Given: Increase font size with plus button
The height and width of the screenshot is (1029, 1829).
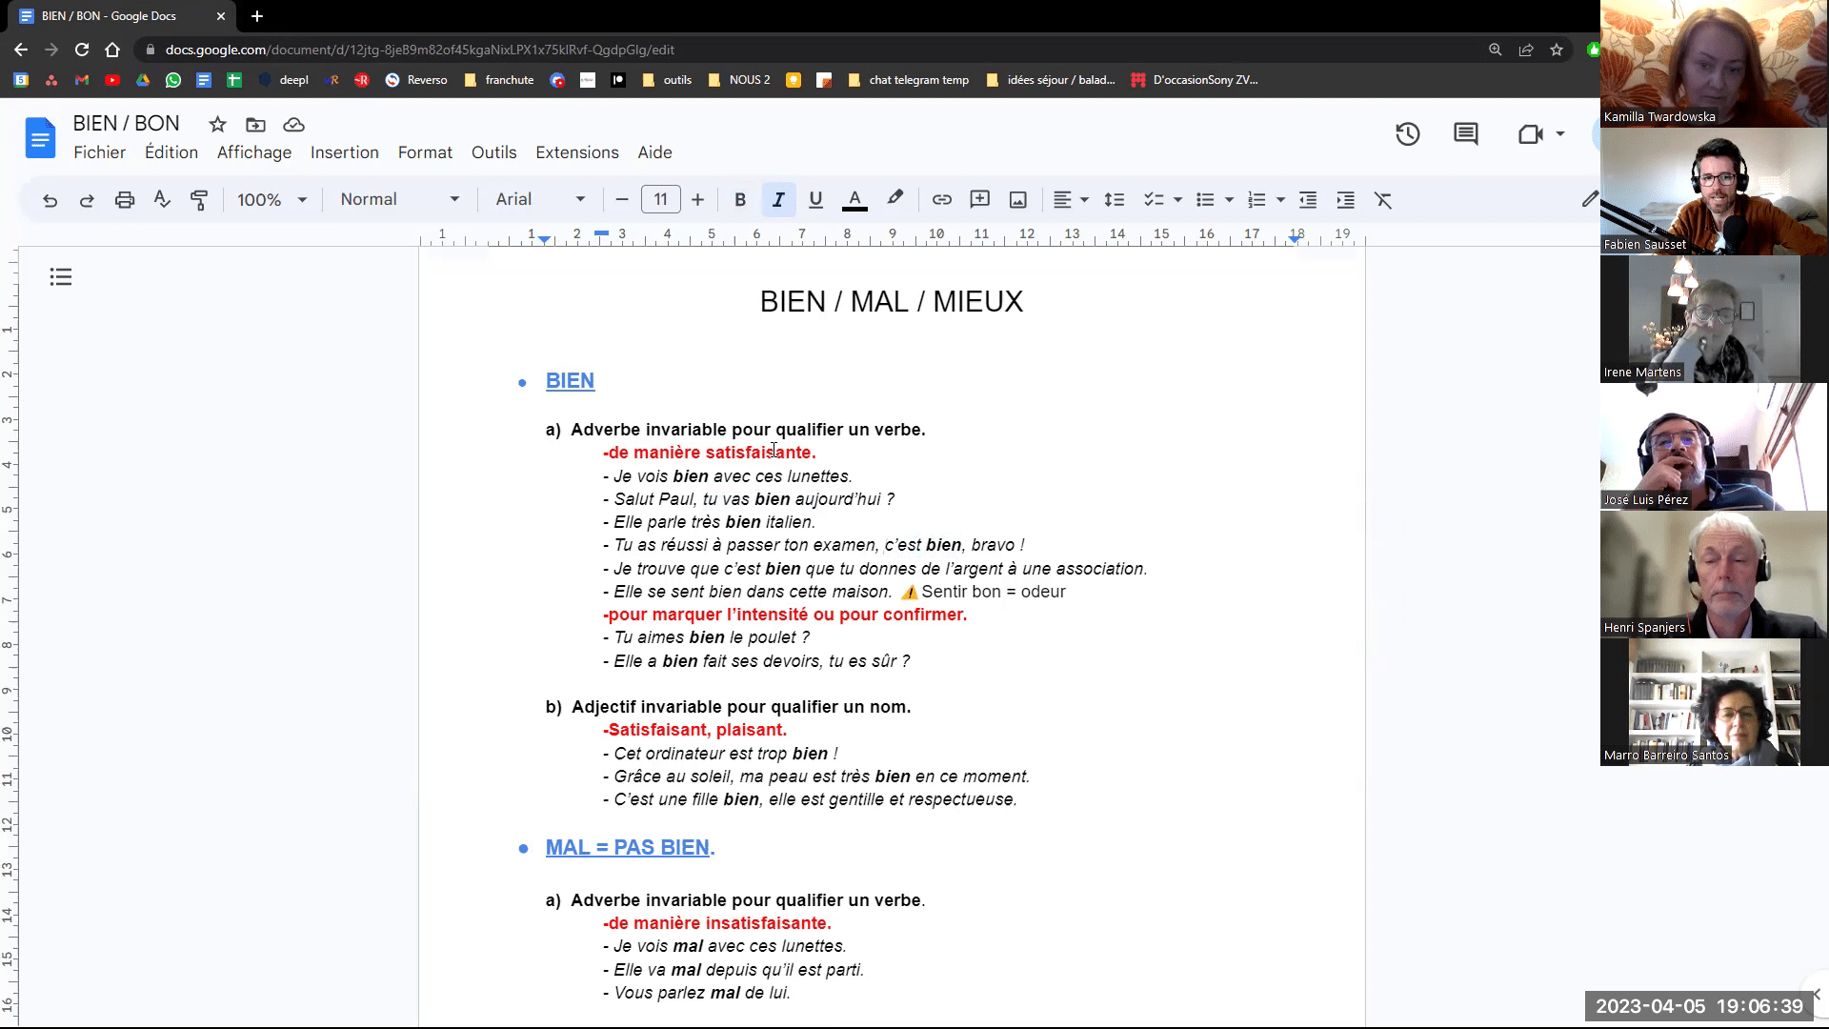Looking at the screenshot, I should coord(697,200).
